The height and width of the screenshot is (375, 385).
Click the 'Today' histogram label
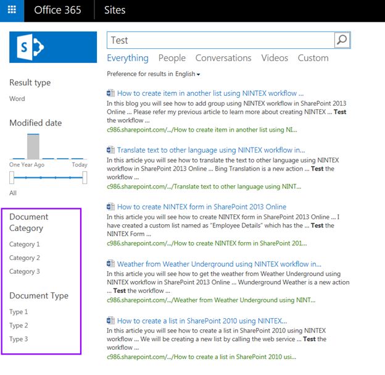80,164
